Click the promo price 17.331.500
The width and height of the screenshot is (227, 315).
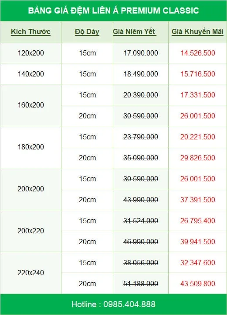[198, 95]
